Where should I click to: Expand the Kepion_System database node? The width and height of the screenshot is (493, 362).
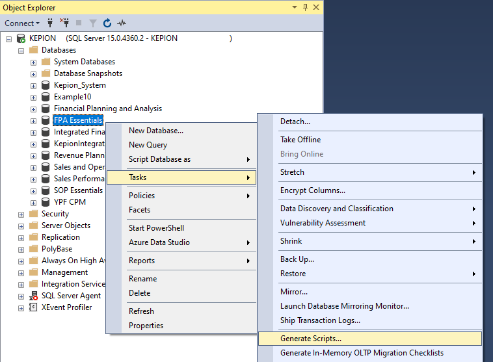(x=33, y=86)
